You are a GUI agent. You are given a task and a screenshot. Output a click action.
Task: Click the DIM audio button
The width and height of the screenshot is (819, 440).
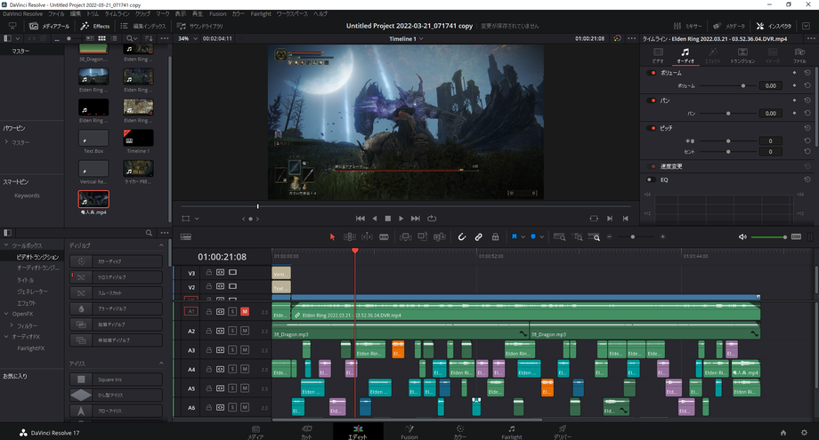point(796,236)
